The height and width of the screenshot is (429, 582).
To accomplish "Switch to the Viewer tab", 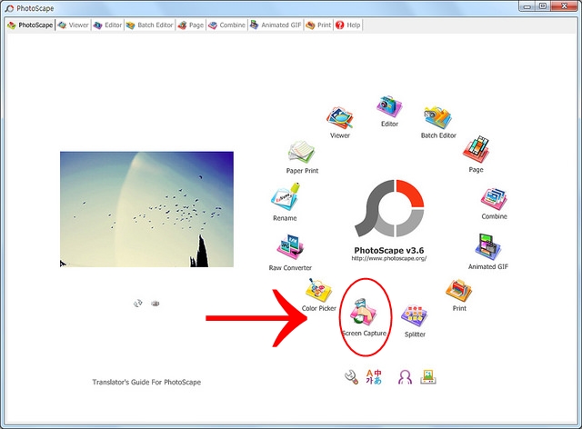I will (74, 25).
